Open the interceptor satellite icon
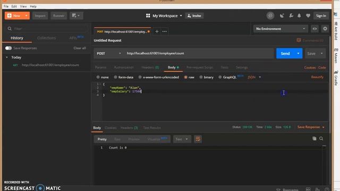The height and width of the screenshot is (191, 340). (x=282, y=15)
